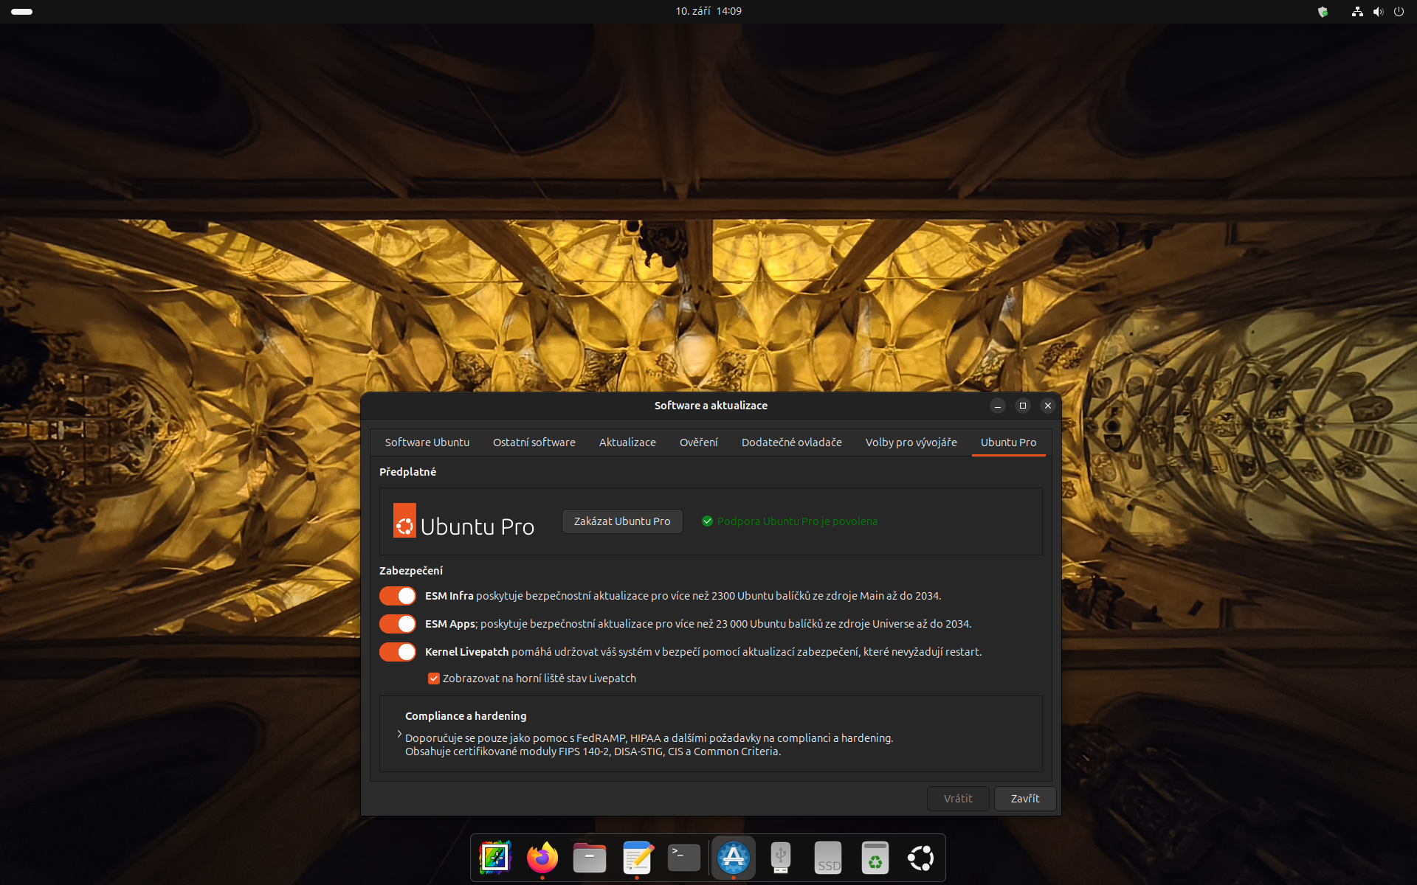Screen dimensions: 1417x885
Task: Click the Kernel Livepatch description text
Action: coord(703,652)
